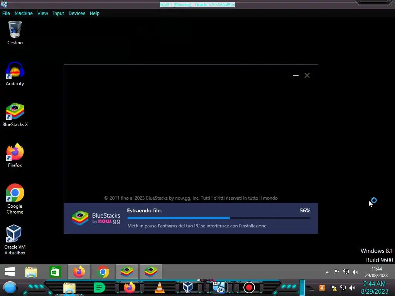Screen dimensions: 395x296
Task: Close the BlueStacks installer window
Action: [307, 75]
